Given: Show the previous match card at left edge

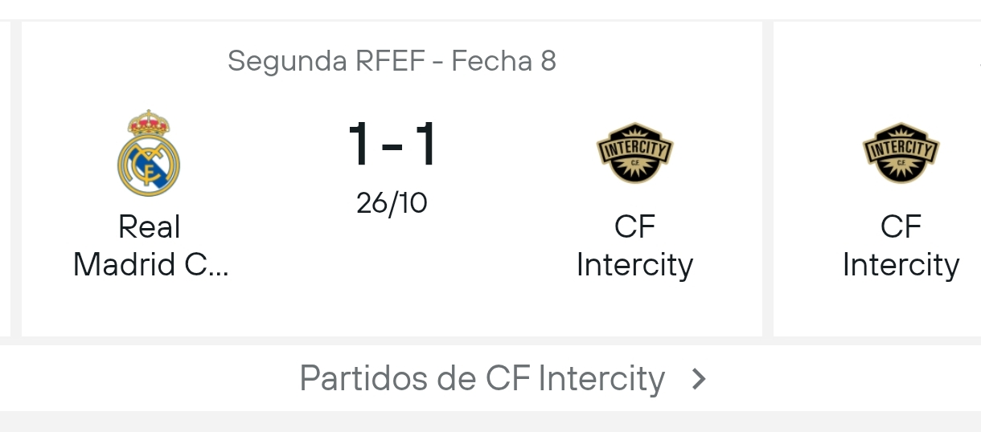Looking at the screenshot, I should coord(5,177).
